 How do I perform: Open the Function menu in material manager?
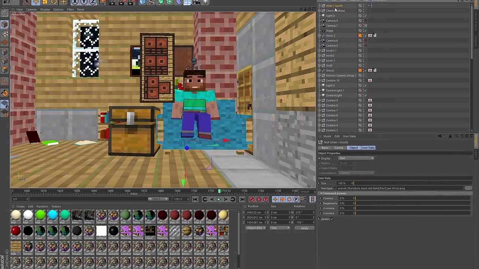click(x=42, y=207)
